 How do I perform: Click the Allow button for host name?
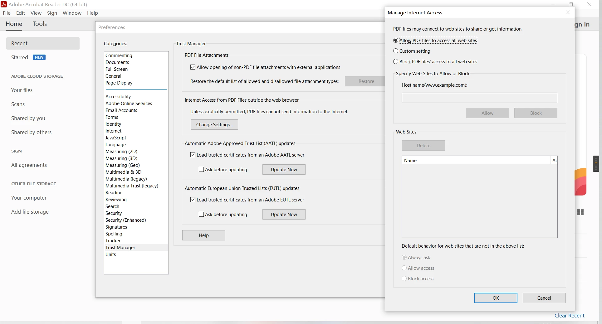click(487, 113)
